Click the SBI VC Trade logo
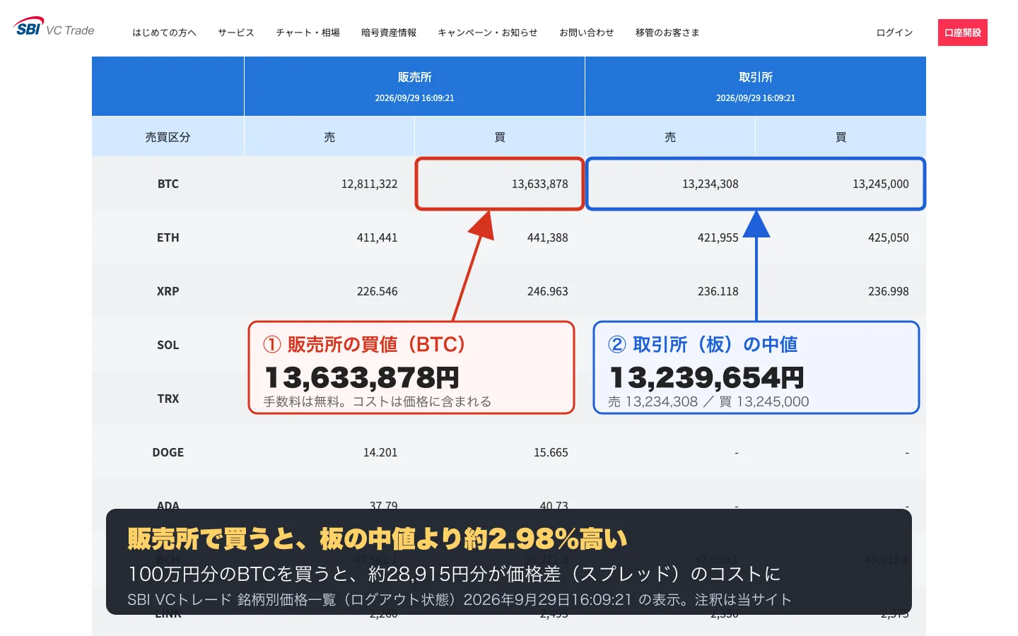The image size is (1018, 636). 54,28
